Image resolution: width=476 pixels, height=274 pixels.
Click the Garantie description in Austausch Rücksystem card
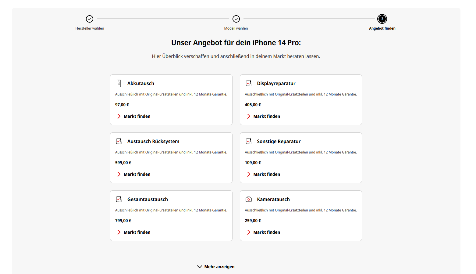[x=171, y=152]
